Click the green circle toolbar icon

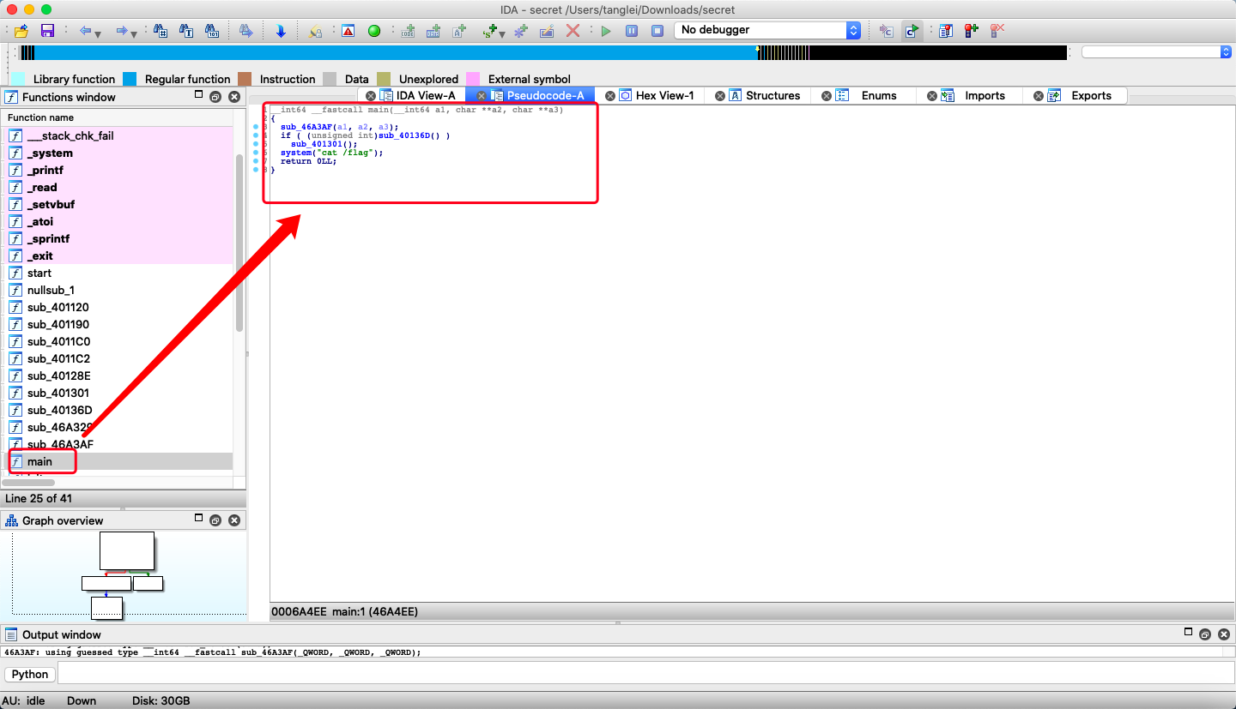point(373,31)
